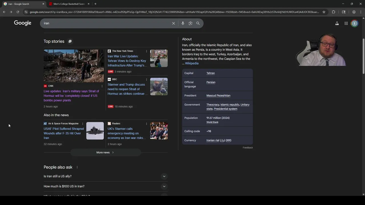
Task: Open options for the New York Times story
Action: [147, 51]
